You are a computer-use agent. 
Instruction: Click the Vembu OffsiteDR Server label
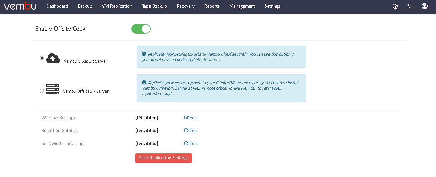pyautogui.click(x=86, y=91)
